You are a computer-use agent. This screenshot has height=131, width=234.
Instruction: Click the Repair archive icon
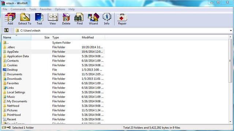(122, 19)
